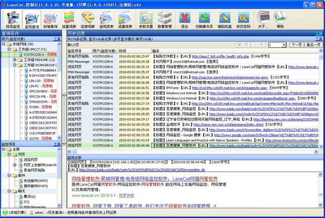Screen dimensions: 325x218
Task: Collapse the 邮件 folder node
Action: (x=9, y=175)
